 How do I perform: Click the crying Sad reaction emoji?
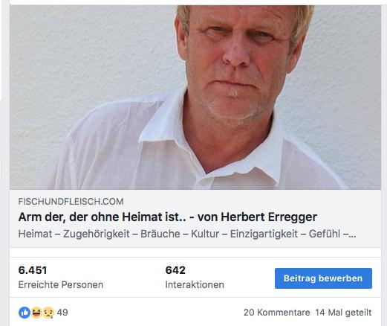coord(48,313)
